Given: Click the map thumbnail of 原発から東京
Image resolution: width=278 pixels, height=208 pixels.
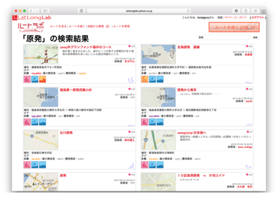Looking at the screenshot, I should point(159,97).
